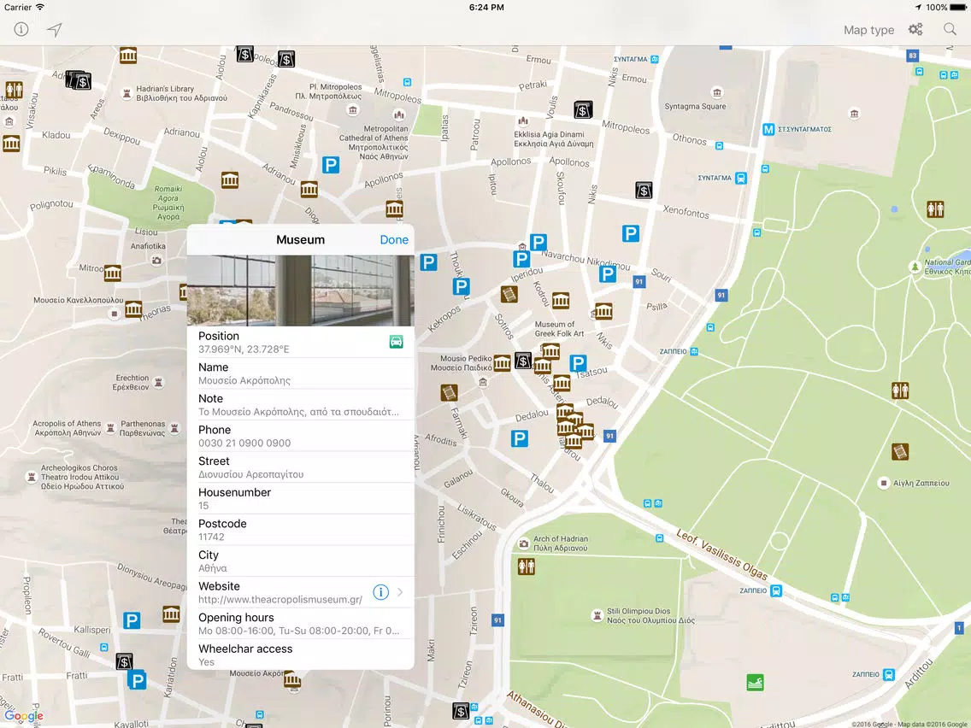
Task: Tap the location arrow in toolbar
Action: pos(55,29)
